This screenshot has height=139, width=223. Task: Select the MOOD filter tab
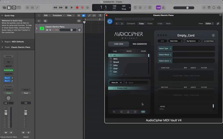click(x=129, y=51)
